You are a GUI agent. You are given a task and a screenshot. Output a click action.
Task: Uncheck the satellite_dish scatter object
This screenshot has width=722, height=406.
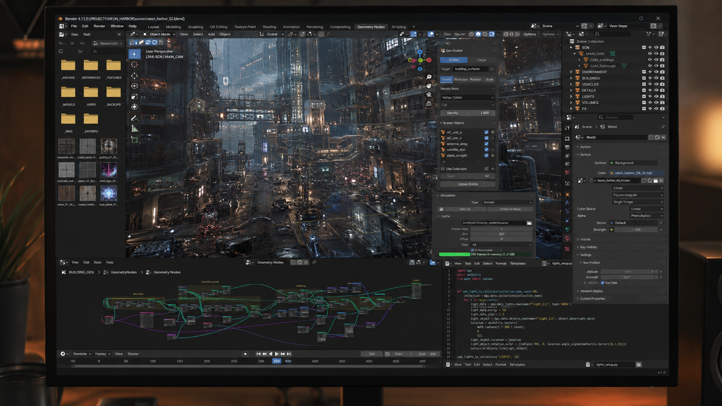point(486,150)
